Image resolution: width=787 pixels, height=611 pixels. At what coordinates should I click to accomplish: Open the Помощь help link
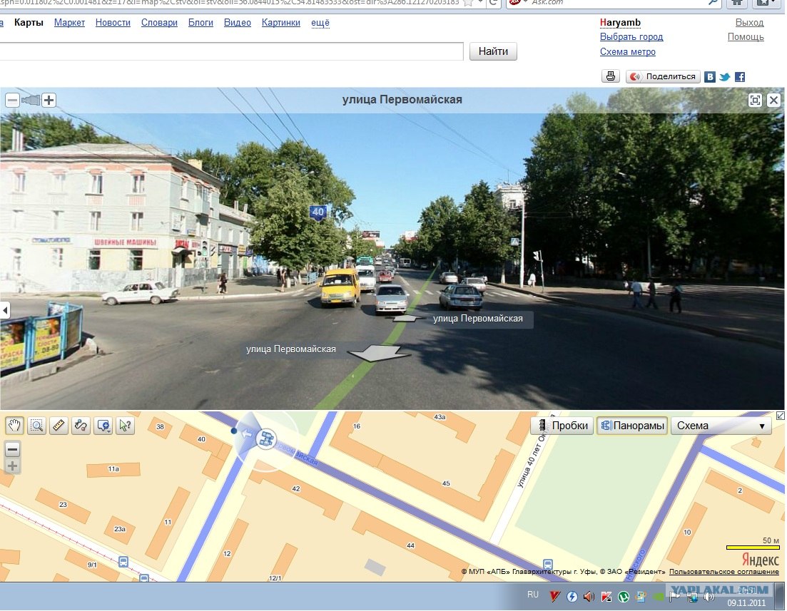point(746,36)
